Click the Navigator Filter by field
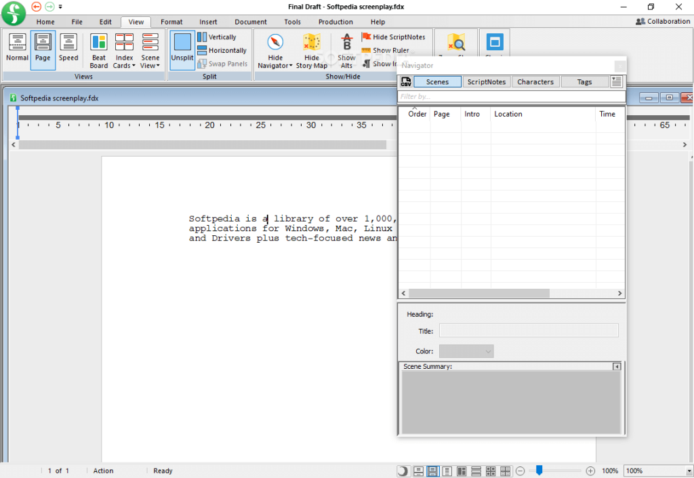Image resolution: width=694 pixels, height=478 pixels. [x=512, y=96]
